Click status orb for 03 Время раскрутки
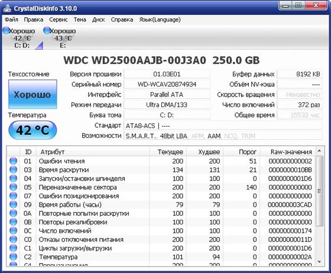331x273 pixels. click(x=13, y=169)
